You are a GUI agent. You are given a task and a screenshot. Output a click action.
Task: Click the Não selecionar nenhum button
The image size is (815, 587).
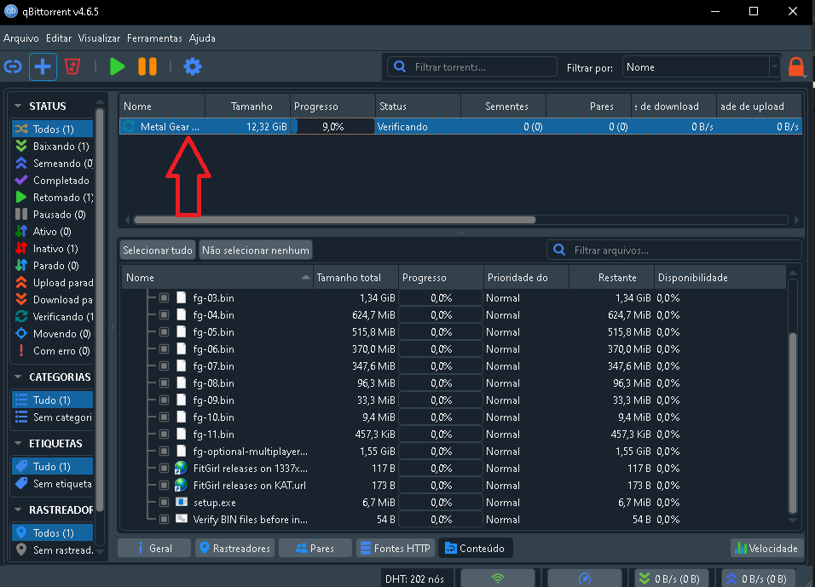pyautogui.click(x=256, y=250)
